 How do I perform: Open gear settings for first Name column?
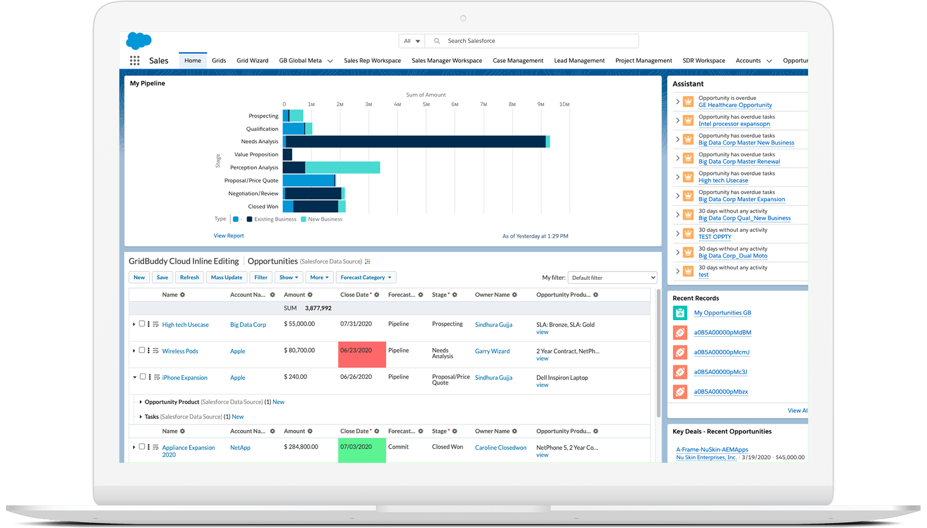(x=183, y=295)
